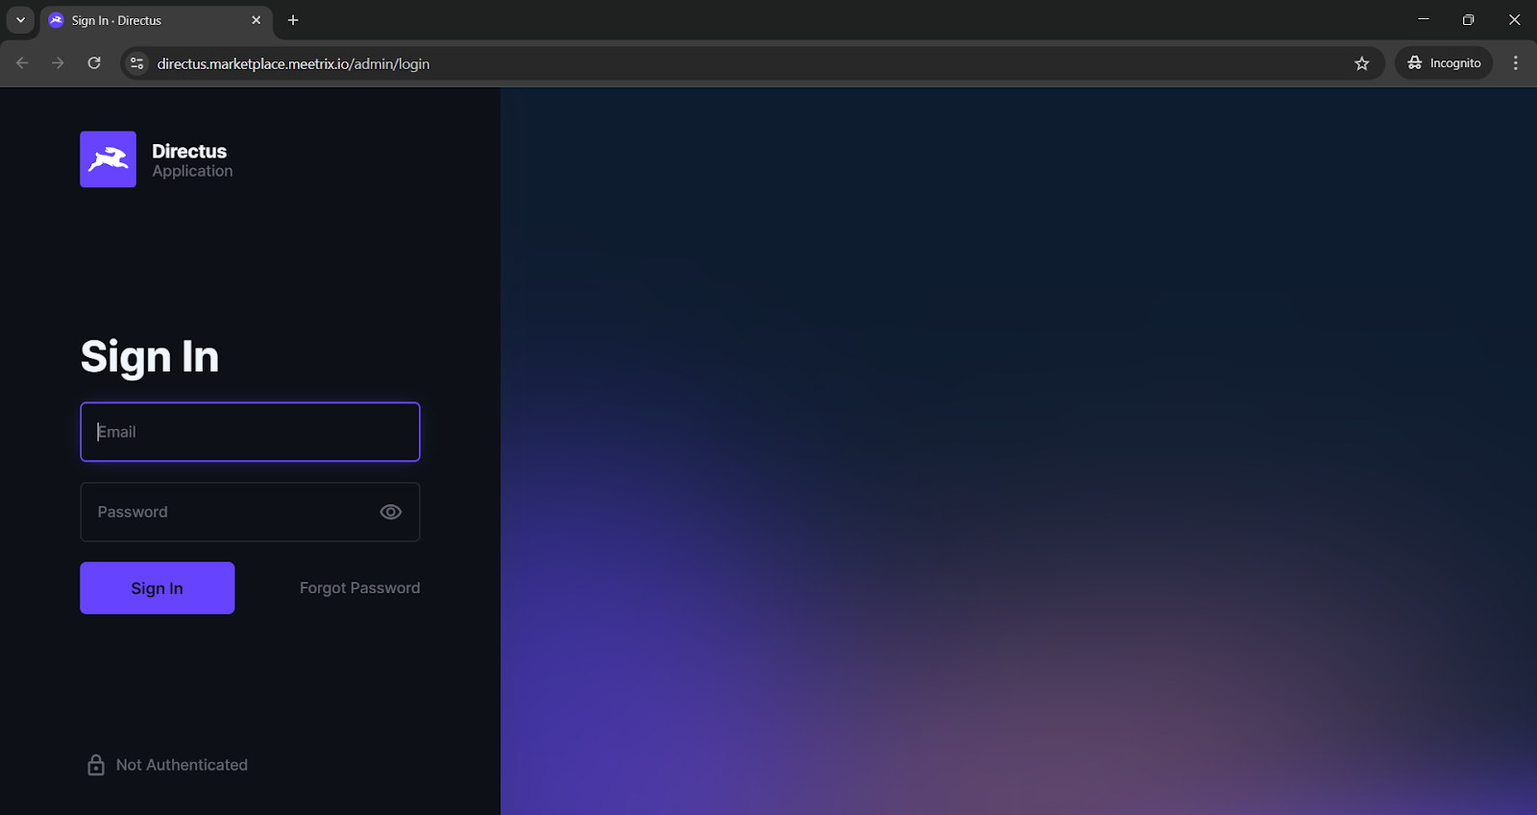Toggle password visibility eye icon

(391, 512)
